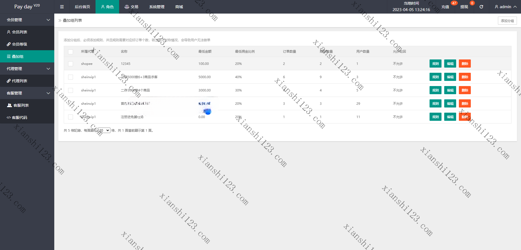This screenshot has width=521, height=250.
Task: Select 代理列表 in sidebar
Action: tap(27, 81)
